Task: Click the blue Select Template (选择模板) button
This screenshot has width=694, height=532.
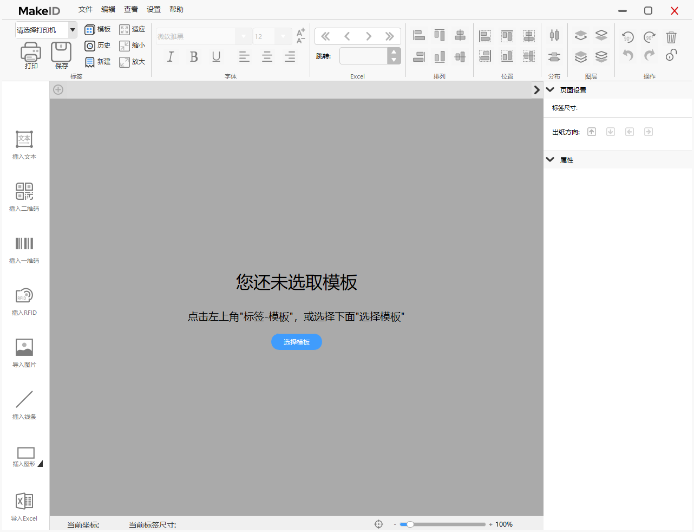Action: (297, 342)
